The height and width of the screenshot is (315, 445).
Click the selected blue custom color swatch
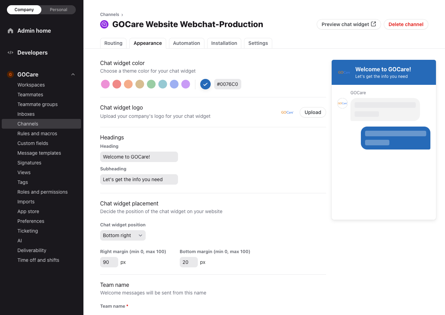click(x=205, y=84)
